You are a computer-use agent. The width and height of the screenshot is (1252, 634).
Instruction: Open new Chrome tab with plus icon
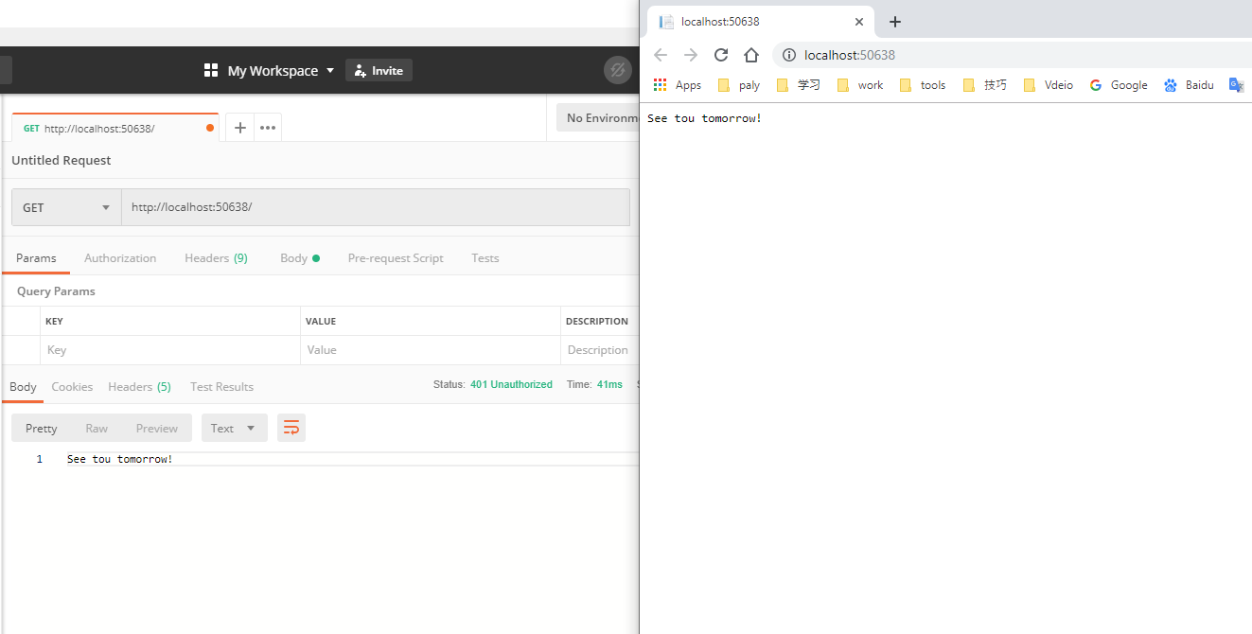point(895,22)
